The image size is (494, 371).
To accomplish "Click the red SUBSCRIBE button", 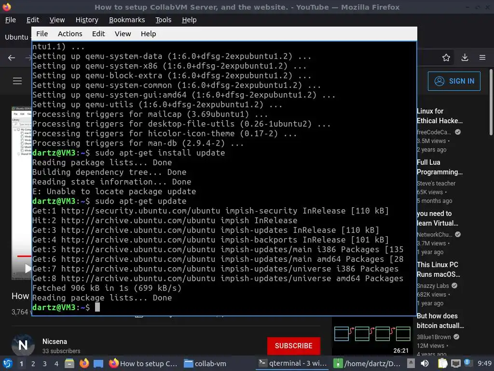I will coord(294,346).
